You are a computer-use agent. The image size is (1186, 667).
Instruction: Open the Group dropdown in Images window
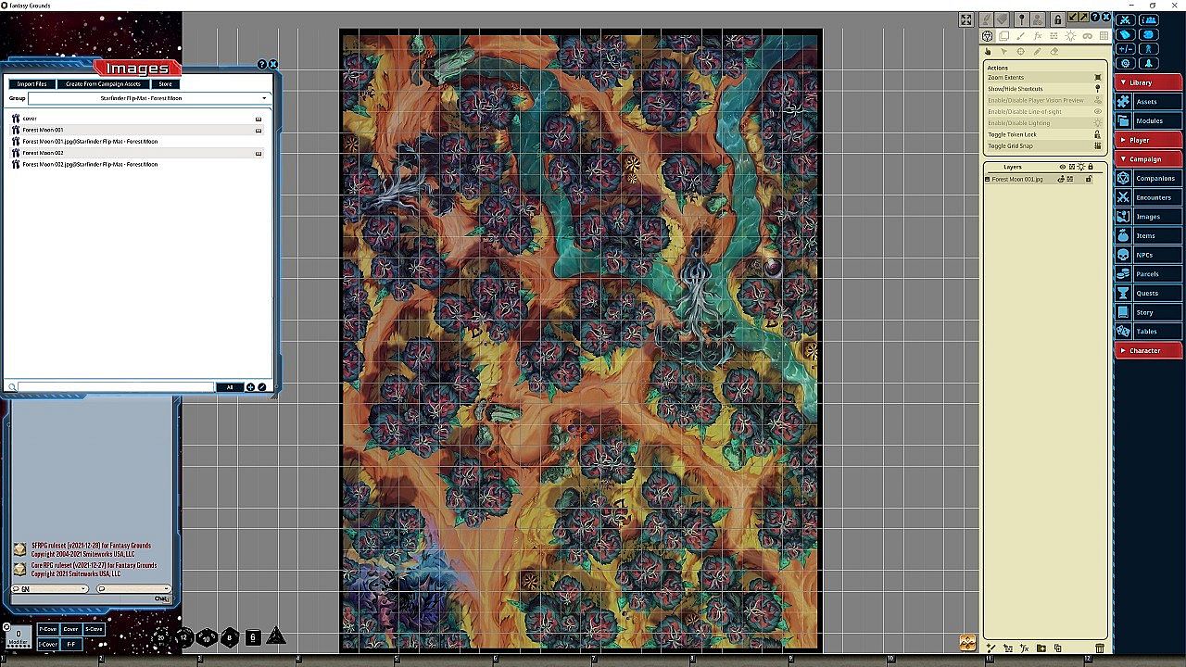click(148, 98)
